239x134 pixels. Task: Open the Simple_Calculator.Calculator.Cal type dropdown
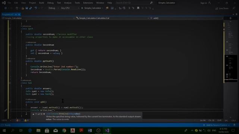tap(112, 18)
